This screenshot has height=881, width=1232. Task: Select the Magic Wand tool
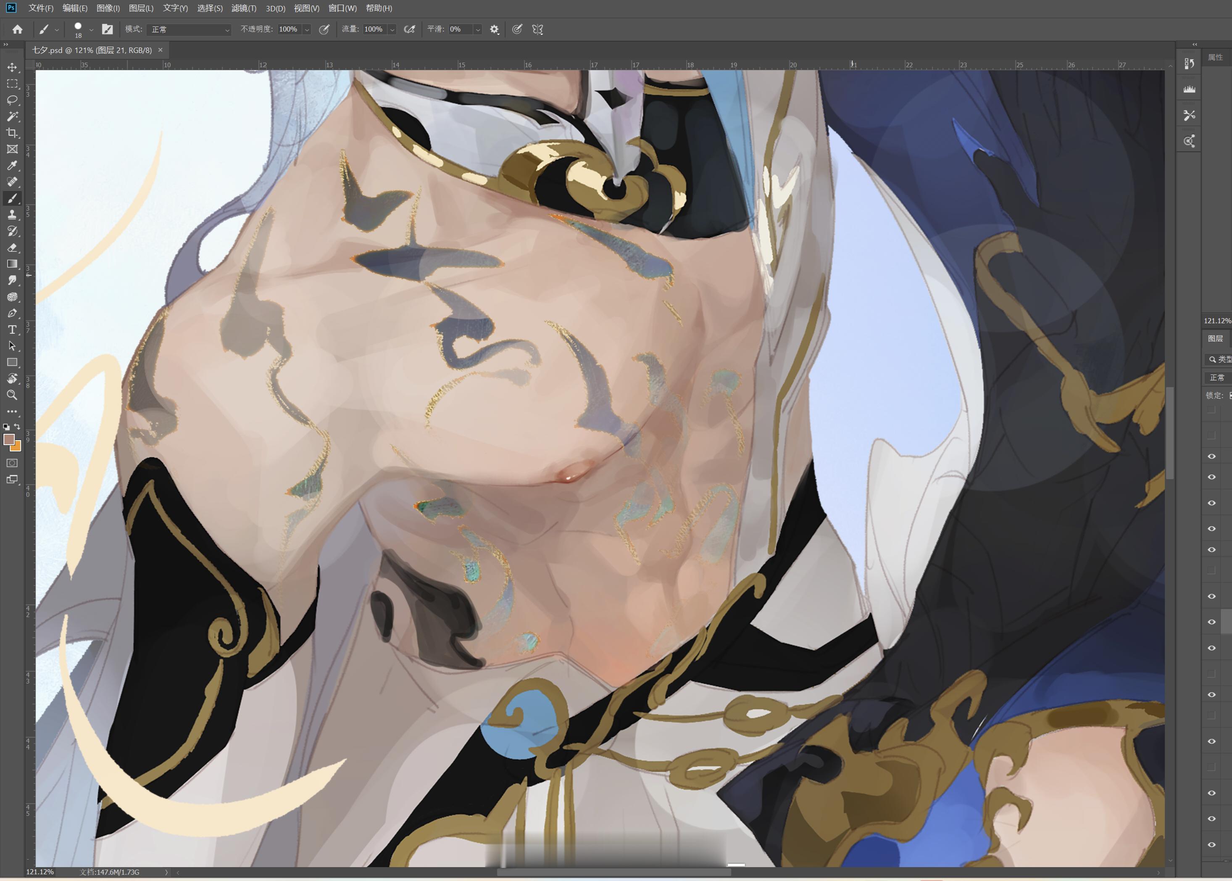point(12,116)
